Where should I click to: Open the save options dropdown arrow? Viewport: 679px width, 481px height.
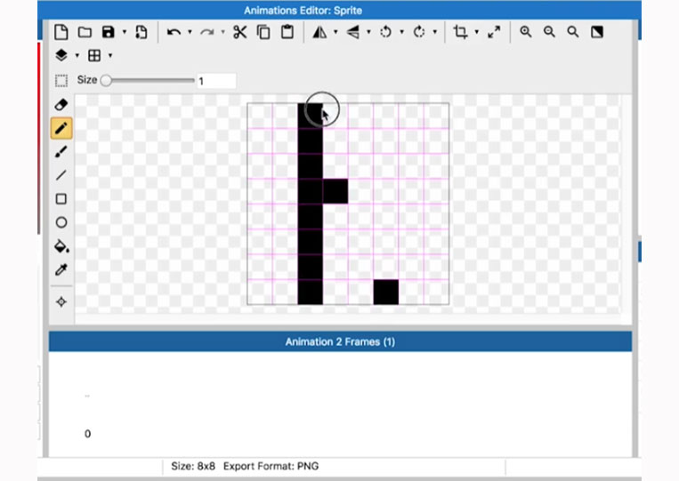tap(125, 32)
